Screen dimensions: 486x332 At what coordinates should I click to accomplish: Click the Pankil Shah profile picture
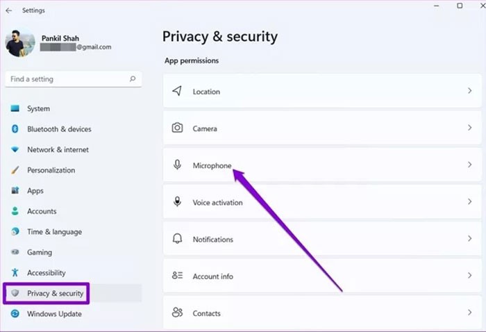(x=20, y=43)
